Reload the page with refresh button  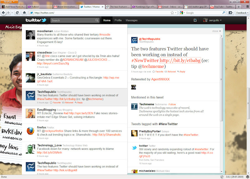pos(17,13)
